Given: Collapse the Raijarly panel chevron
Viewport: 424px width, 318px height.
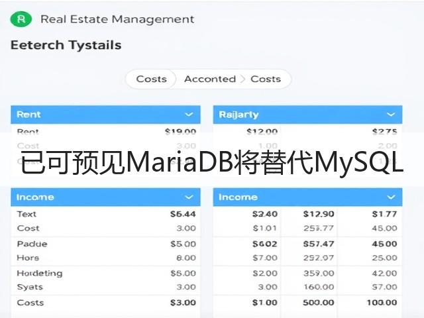Looking at the screenshot, I should [x=391, y=115].
